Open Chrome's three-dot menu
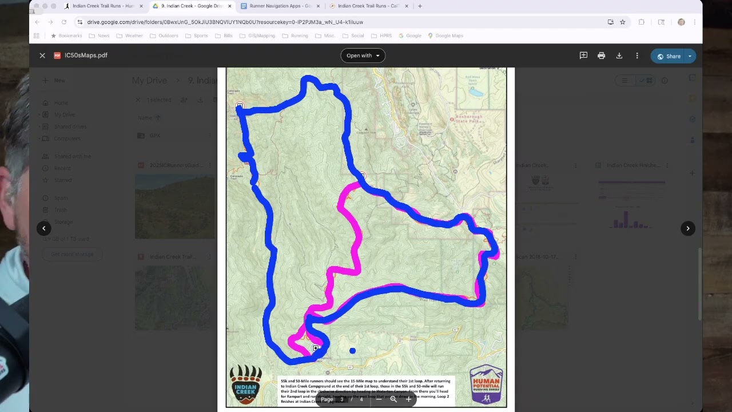The height and width of the screenshot is (412, 732). 694,22
